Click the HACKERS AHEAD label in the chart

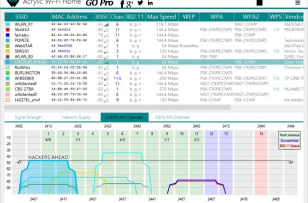(x=48, y=157)
